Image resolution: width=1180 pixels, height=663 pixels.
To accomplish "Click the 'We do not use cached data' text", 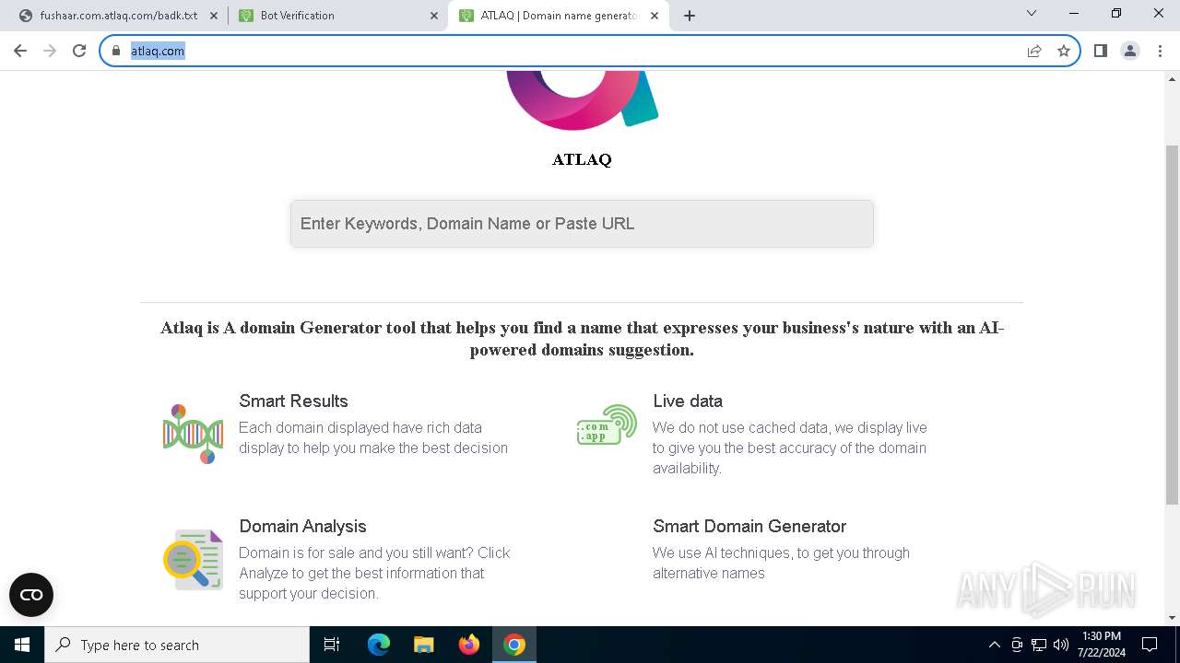I will pyautogui.click(x=790, y=448).
